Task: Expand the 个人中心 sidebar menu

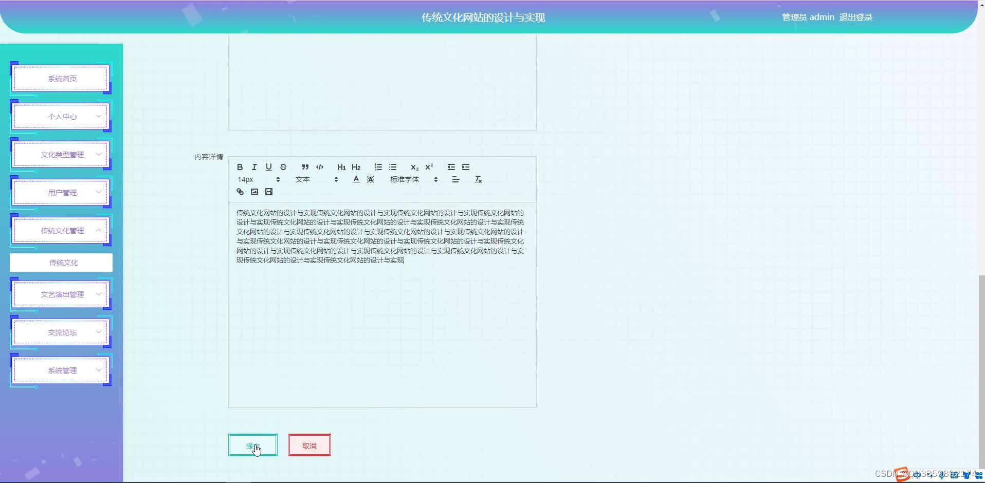Action: pos(61,117)
